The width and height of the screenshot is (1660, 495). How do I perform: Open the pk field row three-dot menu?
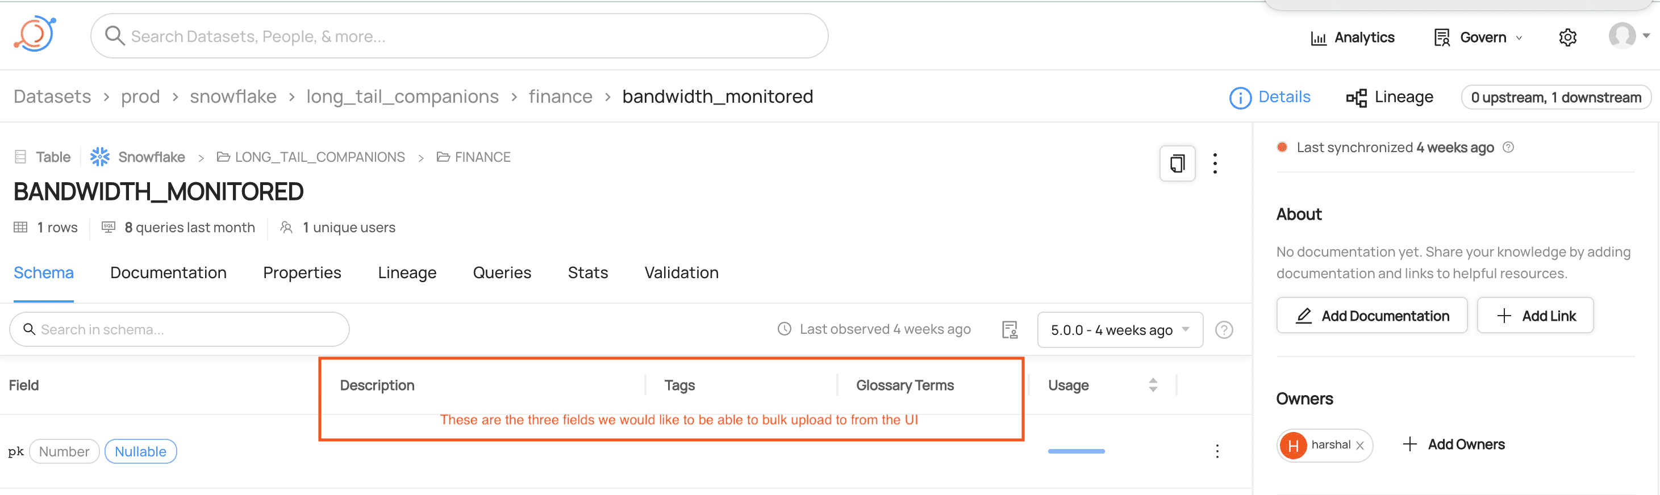pos(1217,451)
